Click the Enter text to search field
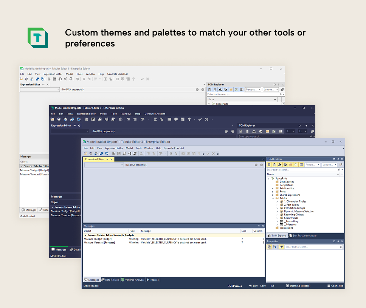This screenshot has width=366, height=308. pyautogui.click(x=295, y=169)
